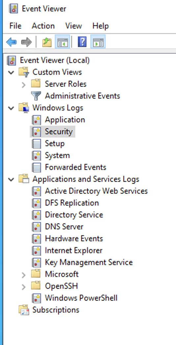Click the Key Management Service log icon
176x345 pixels.
pyautogui.click(x=36, y=262)
